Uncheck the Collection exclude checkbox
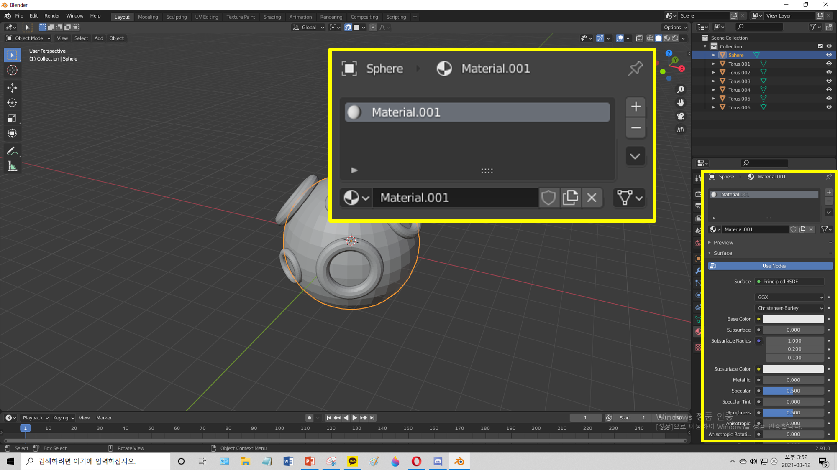The height and width of the screenshot is (470, 838). [820, 46]
